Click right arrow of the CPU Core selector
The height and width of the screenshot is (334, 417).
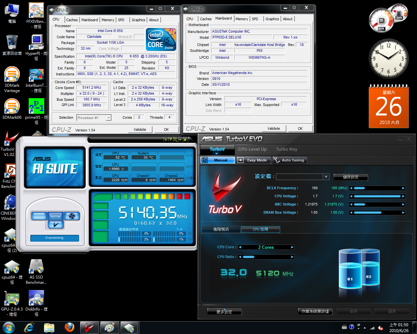tap(292, 247)
